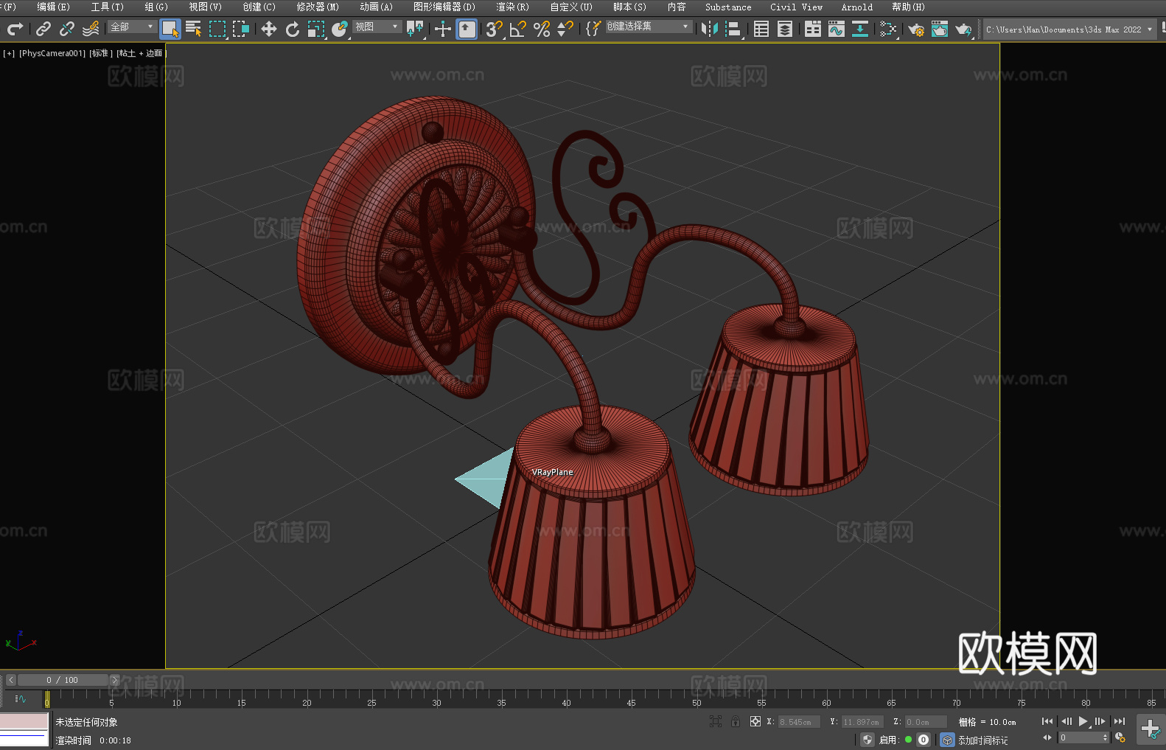
Task: Click the Bind to Space Warp icon
Action: click(x=91, y=29)
